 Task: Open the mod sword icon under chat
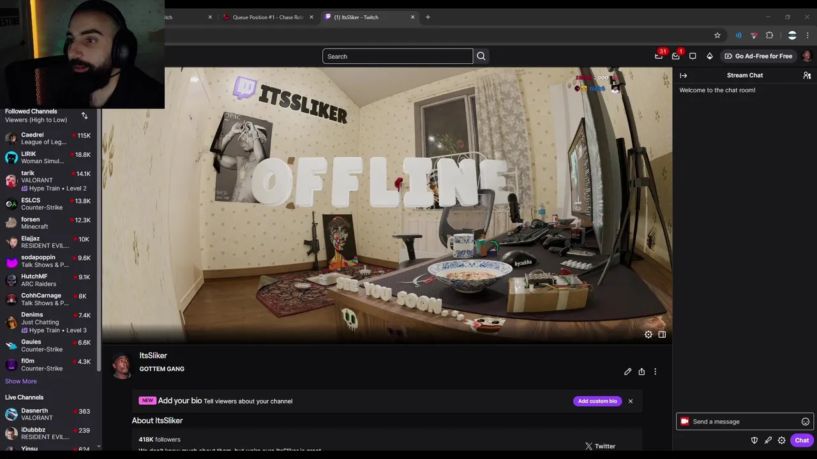tap(768, 440)
